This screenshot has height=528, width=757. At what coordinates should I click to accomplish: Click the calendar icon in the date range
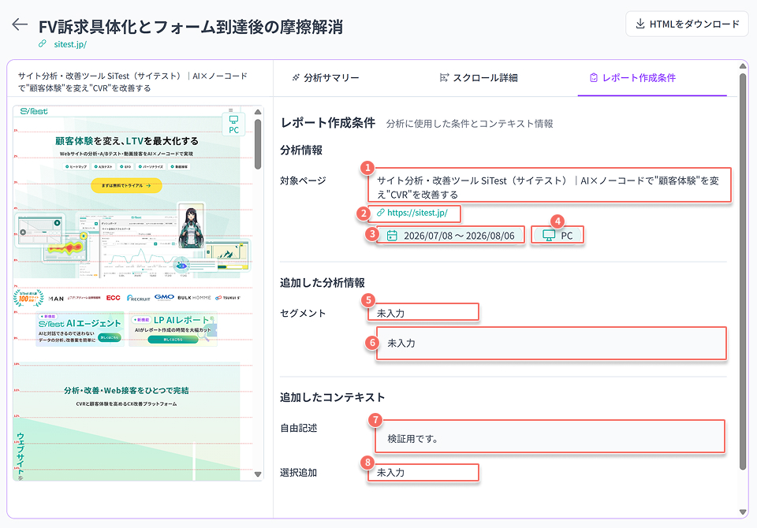pyautogui.click(x=392, y=236)
